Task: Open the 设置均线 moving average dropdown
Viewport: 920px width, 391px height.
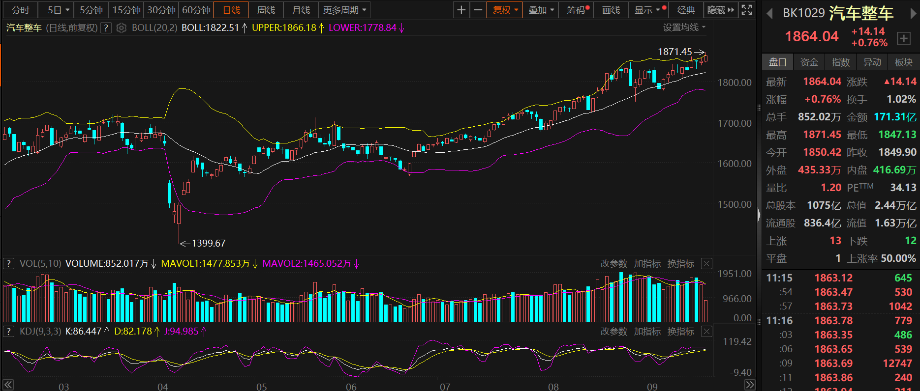Action: [684, 28]
